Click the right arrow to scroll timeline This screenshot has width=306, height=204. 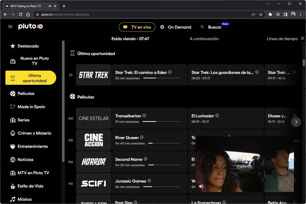coord(296,122)
